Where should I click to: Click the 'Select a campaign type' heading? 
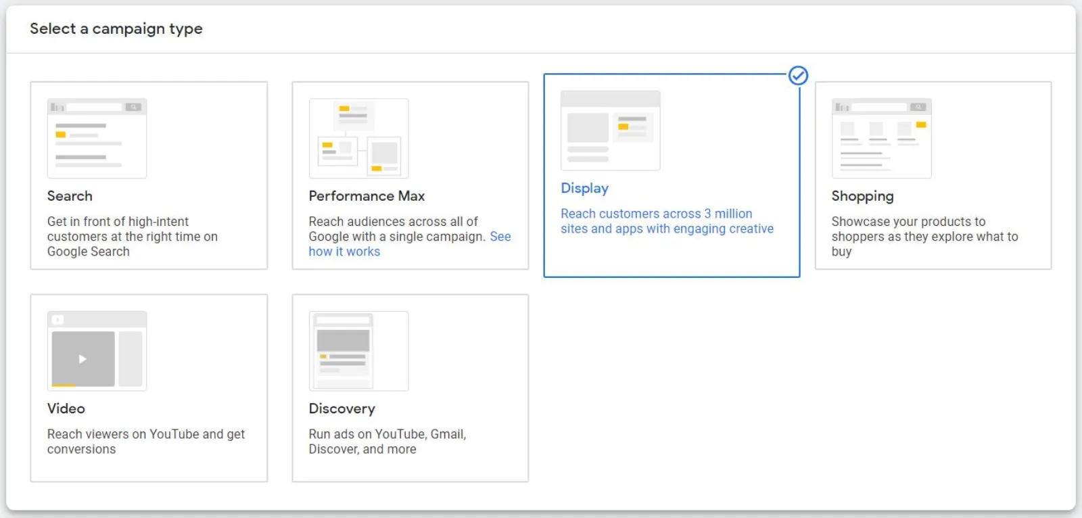tap(116, 29)
